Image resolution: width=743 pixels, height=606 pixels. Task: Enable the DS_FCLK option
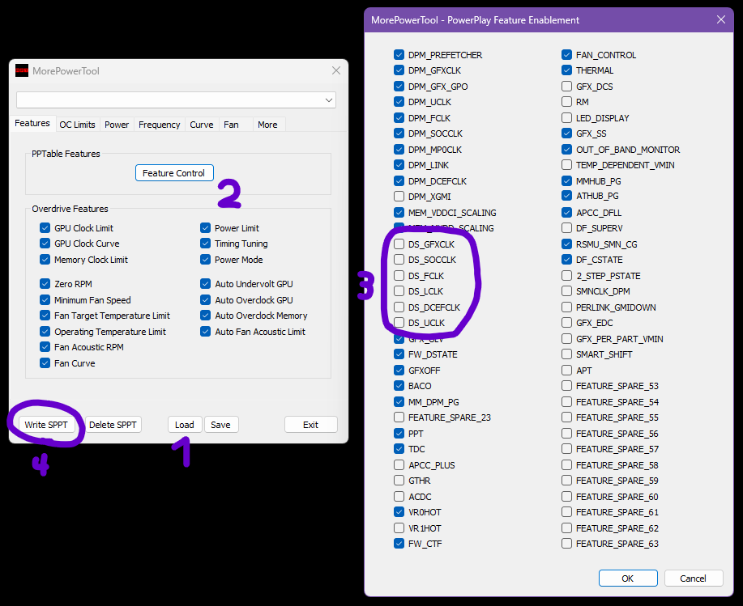coord(399,275)
